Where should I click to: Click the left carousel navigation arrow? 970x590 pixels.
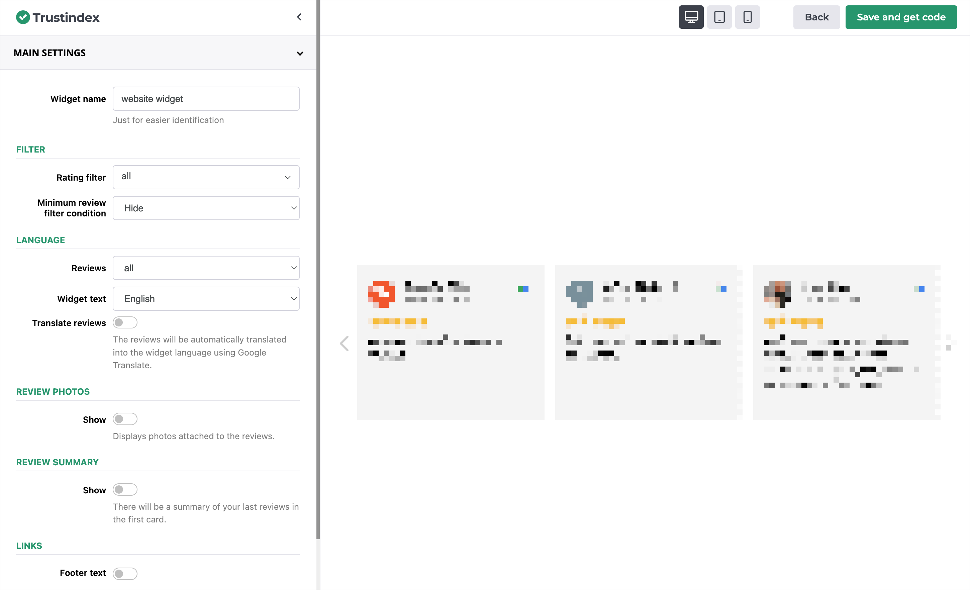(345, 343)
